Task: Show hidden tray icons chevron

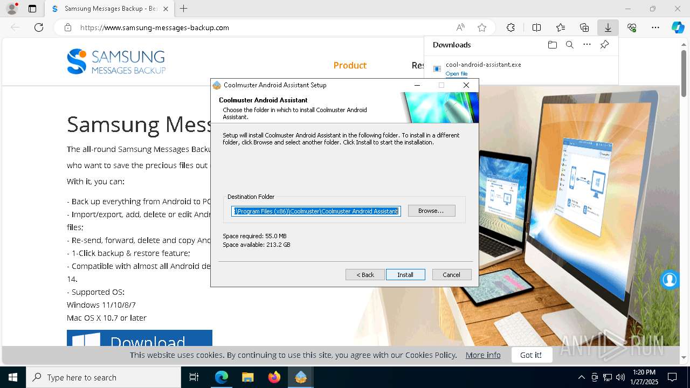Action: 581,377
